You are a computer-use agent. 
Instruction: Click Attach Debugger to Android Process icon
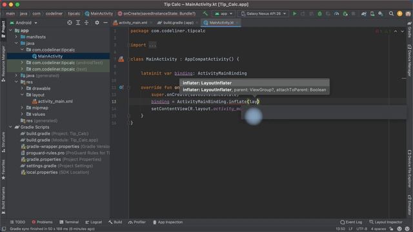click(x=345, y=14)
